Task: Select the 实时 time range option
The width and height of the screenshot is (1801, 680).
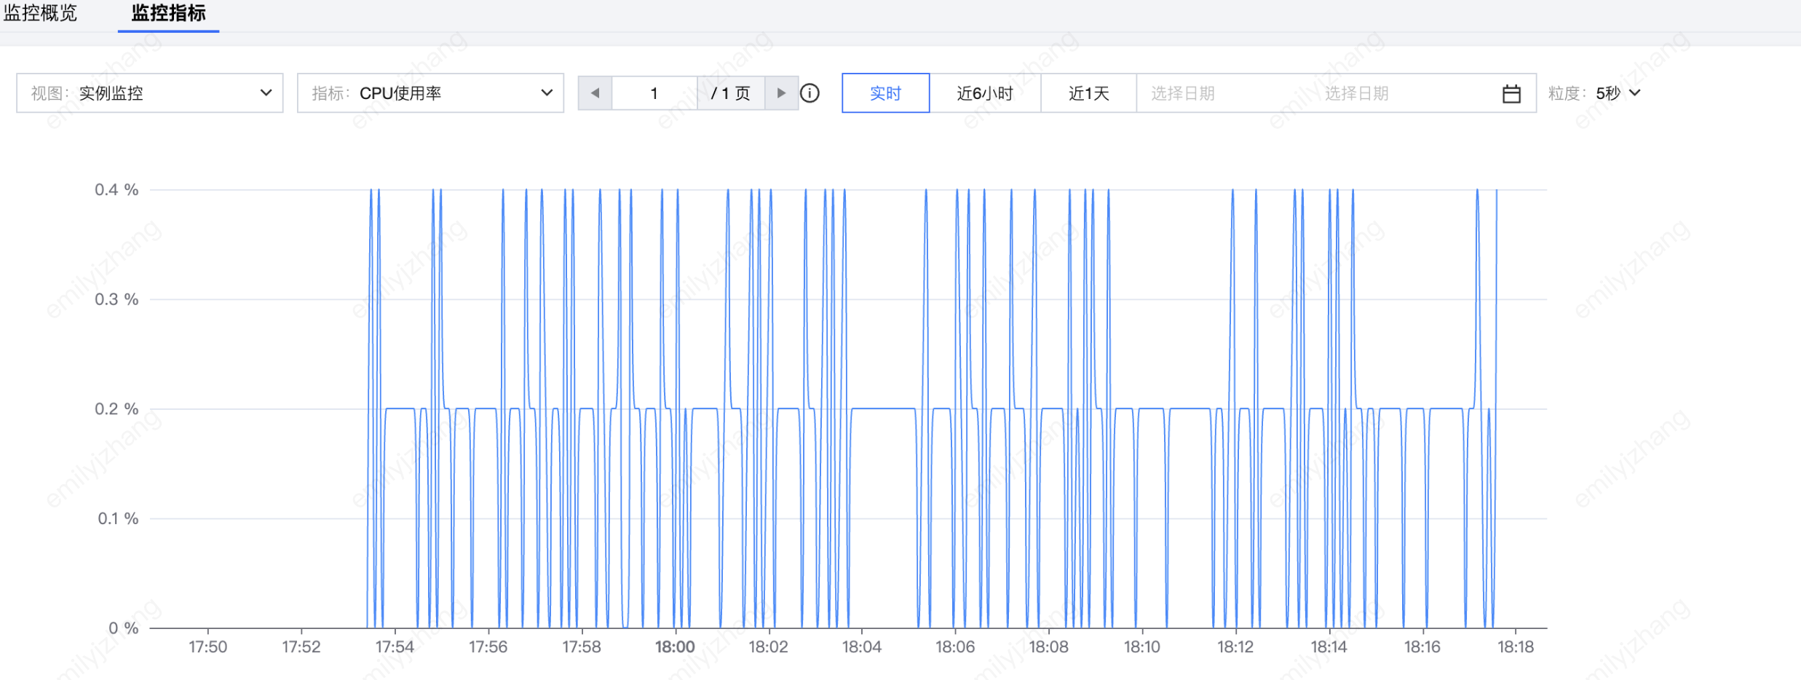Action: point(885,93)
